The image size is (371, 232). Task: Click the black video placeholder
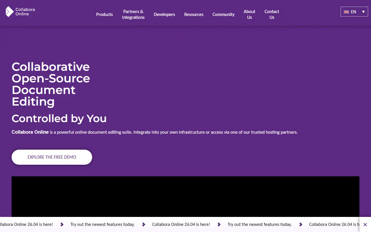[x=185, y=197]
